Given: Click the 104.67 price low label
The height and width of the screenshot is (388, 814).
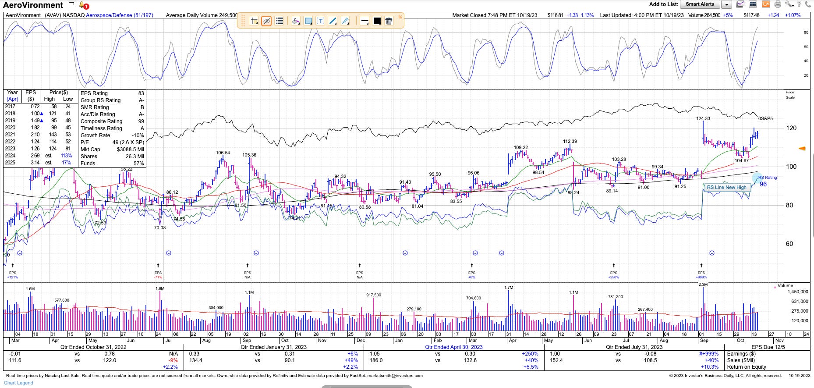Looking at the screenshot, I should coord(742,160).
